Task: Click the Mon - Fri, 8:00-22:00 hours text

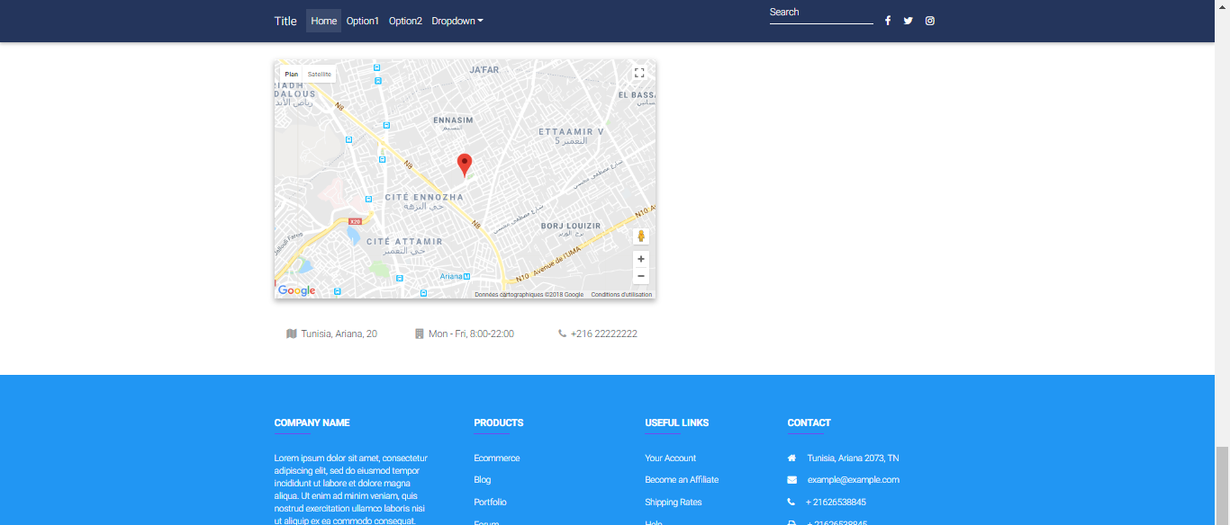Action: [471, 334]
